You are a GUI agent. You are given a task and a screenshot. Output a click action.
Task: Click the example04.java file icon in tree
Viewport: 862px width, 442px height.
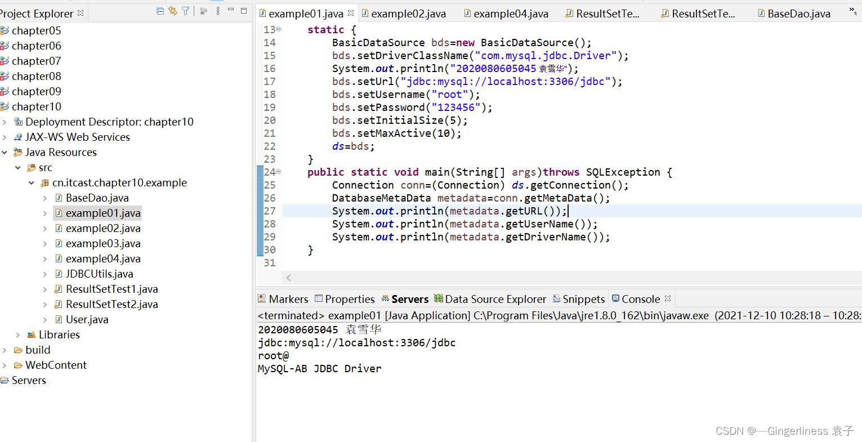(x=59, y=258)
